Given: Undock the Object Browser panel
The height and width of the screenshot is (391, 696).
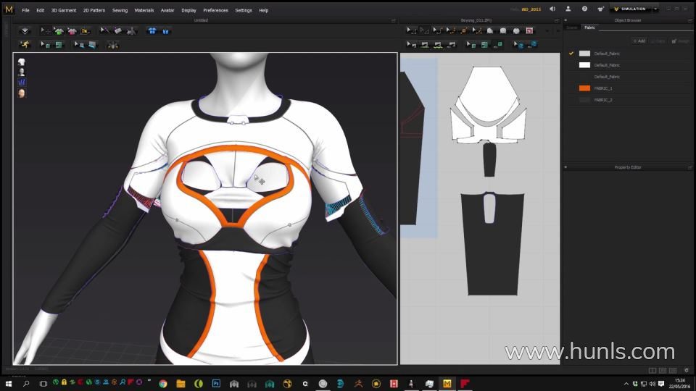Looking at the screenshot, I should point(689,20).
